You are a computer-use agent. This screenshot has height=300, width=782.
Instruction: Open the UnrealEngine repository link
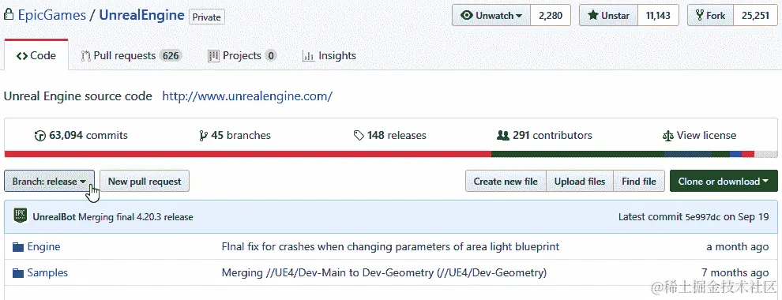coord(141,15)
